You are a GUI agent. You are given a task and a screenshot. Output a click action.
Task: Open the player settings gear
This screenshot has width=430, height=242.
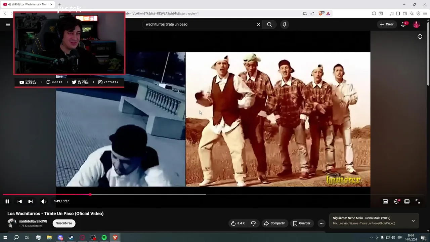tap(396, 201)
